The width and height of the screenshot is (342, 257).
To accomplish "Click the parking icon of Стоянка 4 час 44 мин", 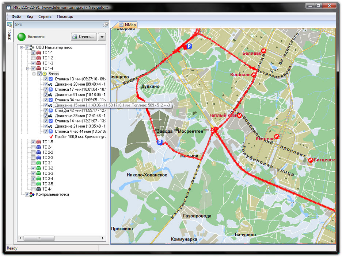I will point(50,132).
